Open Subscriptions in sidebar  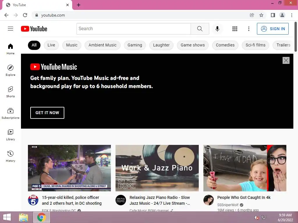(x=10, y=114)
